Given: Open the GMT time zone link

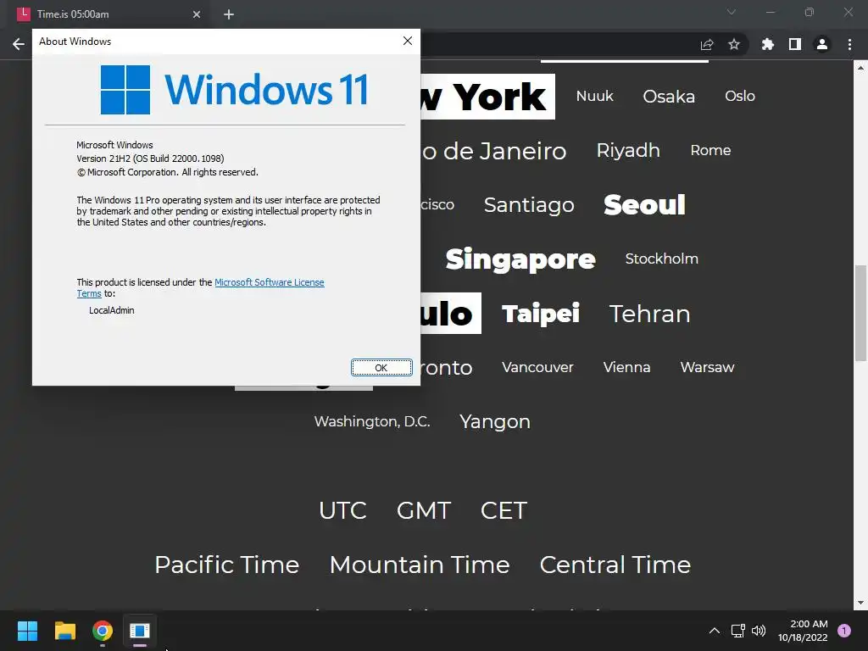Looking at the screenshot, I should tap(424, 510).
